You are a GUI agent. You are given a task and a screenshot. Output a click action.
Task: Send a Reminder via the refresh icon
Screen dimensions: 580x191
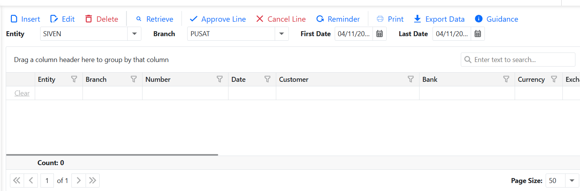click(338, 19)
